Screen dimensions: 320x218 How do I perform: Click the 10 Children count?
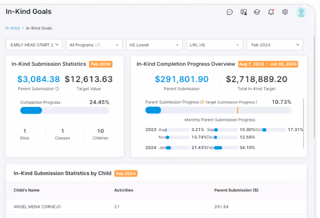101,131
